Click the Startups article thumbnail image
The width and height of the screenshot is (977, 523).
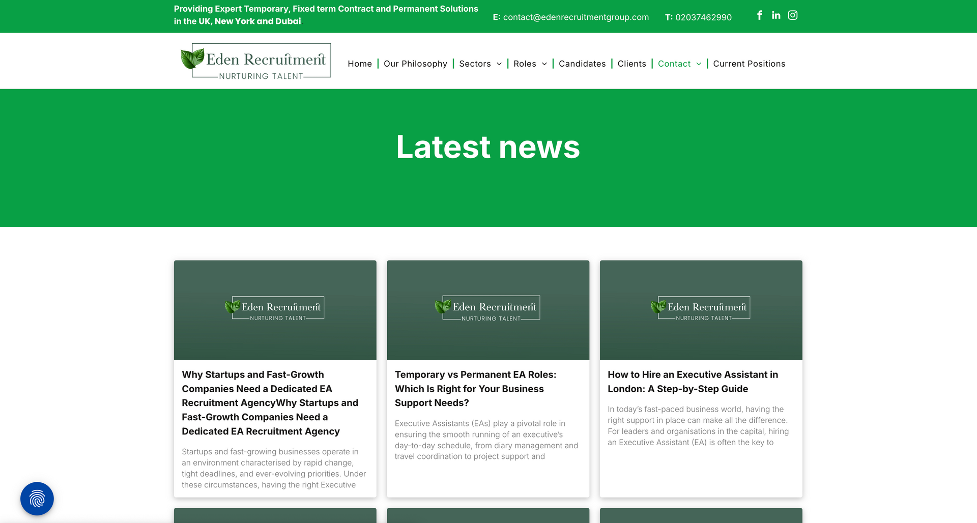pyautogui.click(x=275, y=310)
